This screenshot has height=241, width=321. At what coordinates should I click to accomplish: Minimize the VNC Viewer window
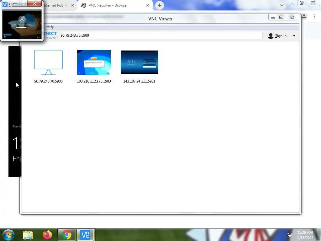pos(273,18)
